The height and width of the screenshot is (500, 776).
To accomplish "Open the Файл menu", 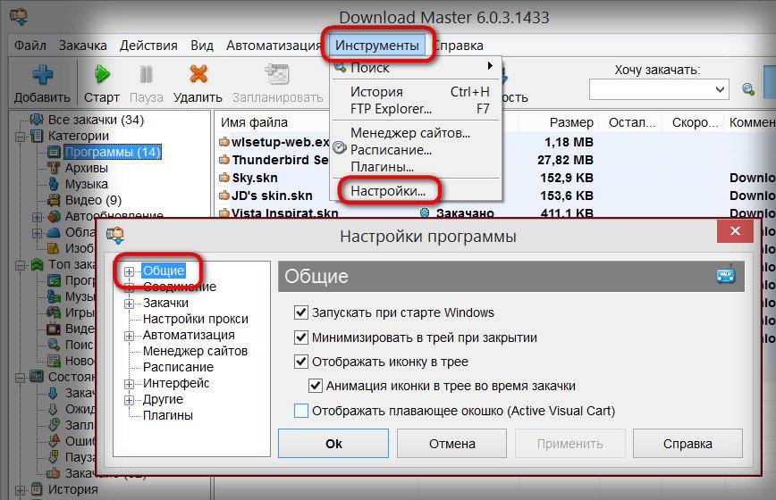I will pyautogui.click(x=30, y=46).
